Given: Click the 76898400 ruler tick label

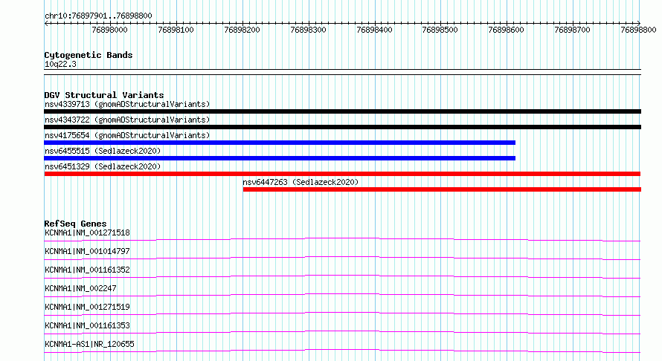Looking at the screenshot, I should pyautogui.click(x=374, y=30).
